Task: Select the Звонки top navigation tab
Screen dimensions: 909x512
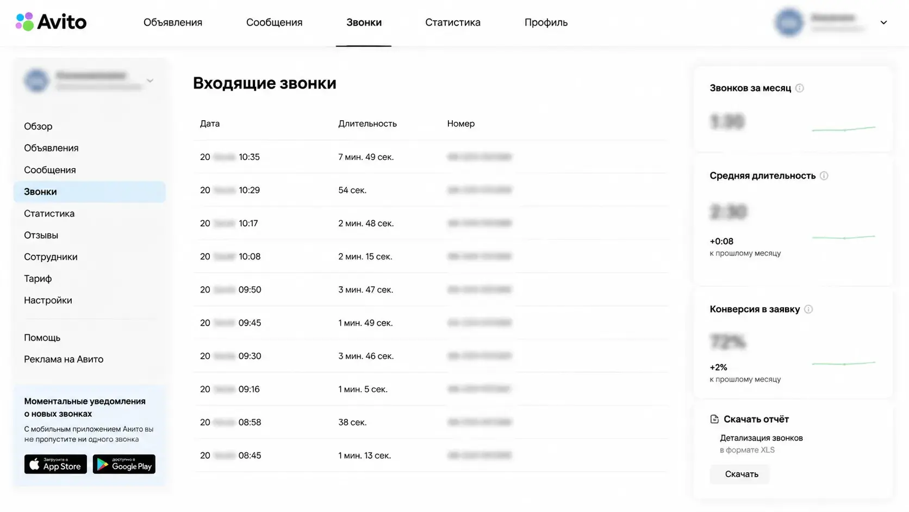Action: 364,22
